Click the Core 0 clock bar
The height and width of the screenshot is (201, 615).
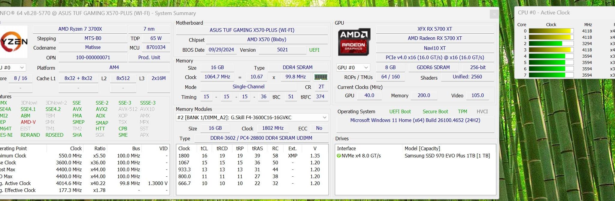coord(551,31)
